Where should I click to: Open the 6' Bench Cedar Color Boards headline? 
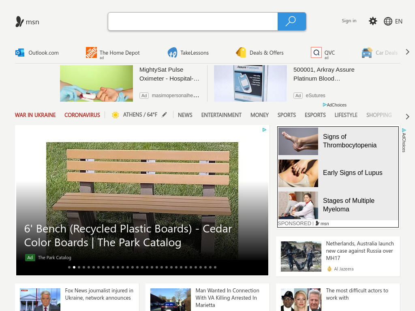[x=128, y=236]
